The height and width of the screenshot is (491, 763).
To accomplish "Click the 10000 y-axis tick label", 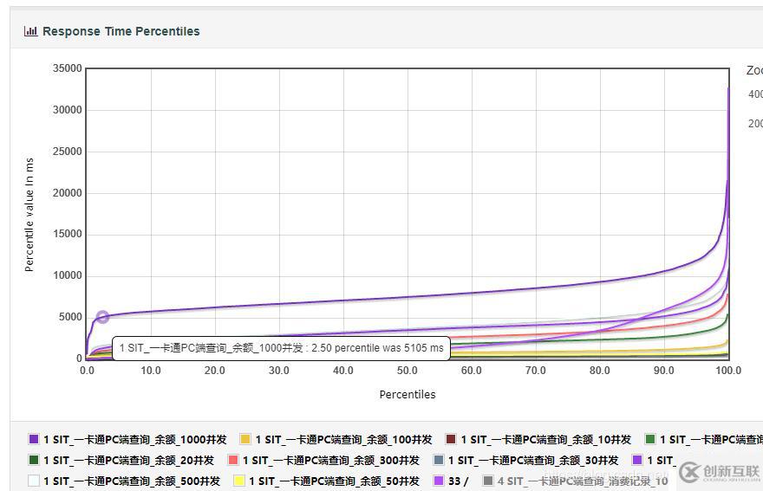I will (68, 275).
